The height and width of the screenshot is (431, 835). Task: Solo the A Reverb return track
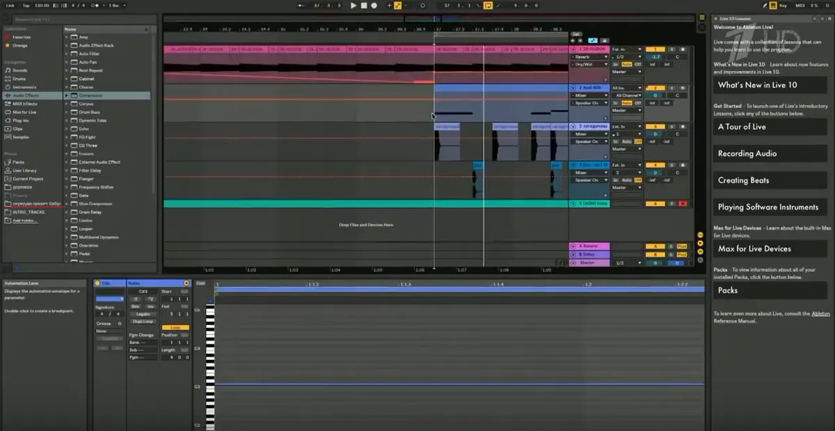click(671, 246)
